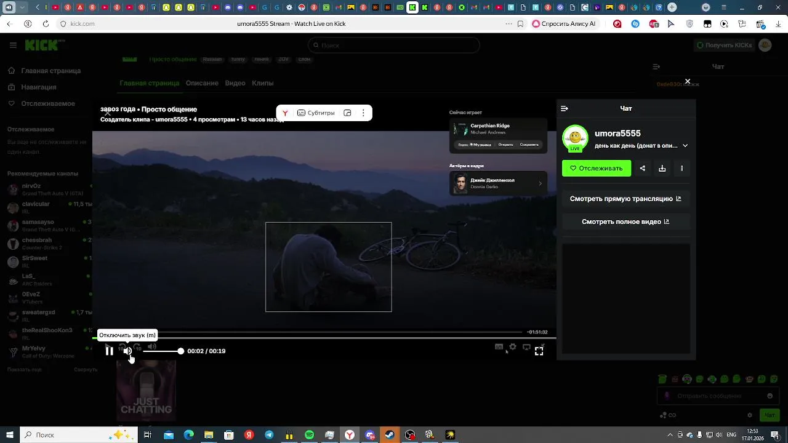
Task: Collapse the background chat panel icon
Action: tap(656, 66)
